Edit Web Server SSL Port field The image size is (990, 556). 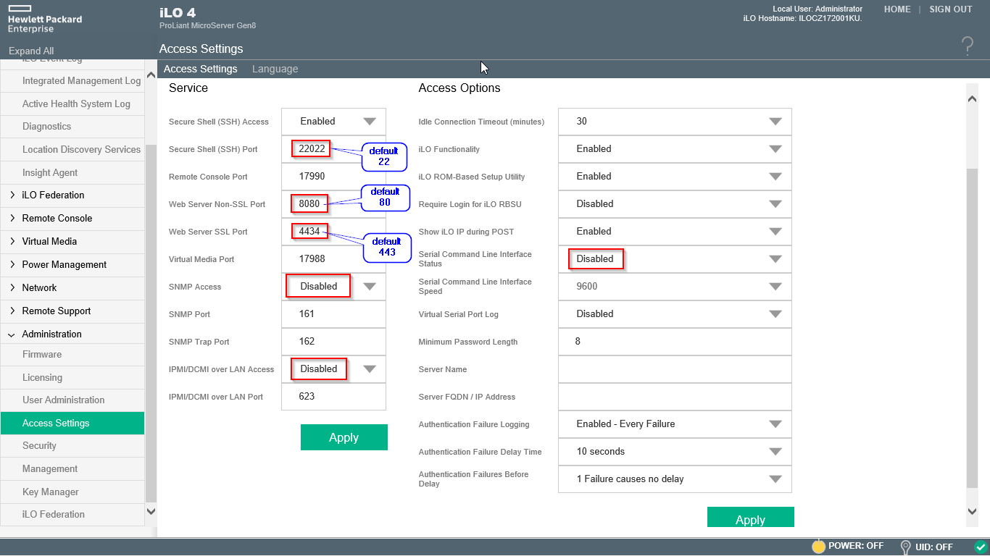[x=333, y=232]
